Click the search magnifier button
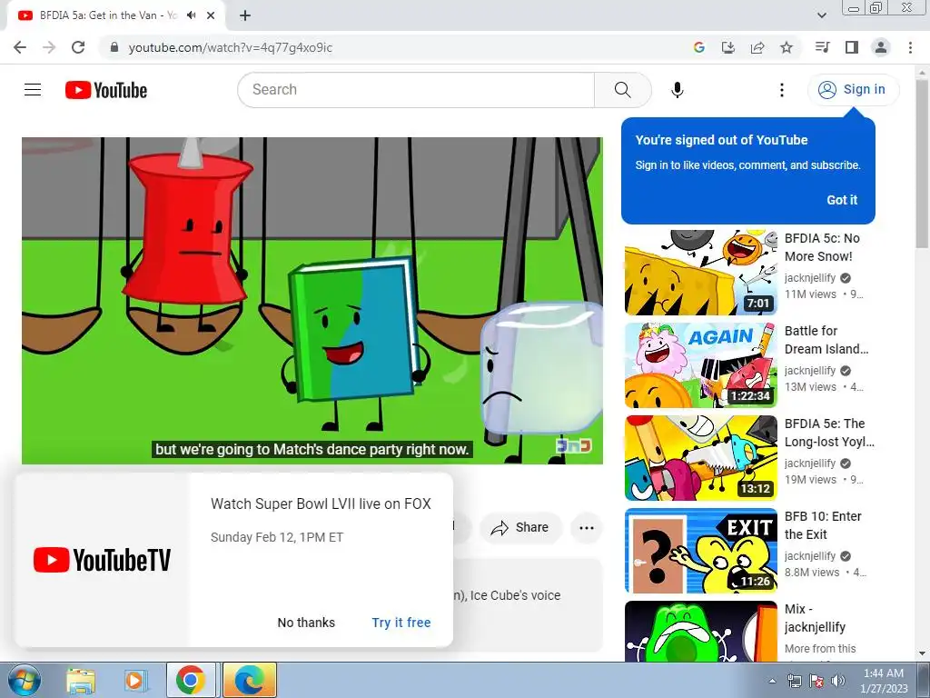Screen dimensions: 930x698 [x=622, y=90]
